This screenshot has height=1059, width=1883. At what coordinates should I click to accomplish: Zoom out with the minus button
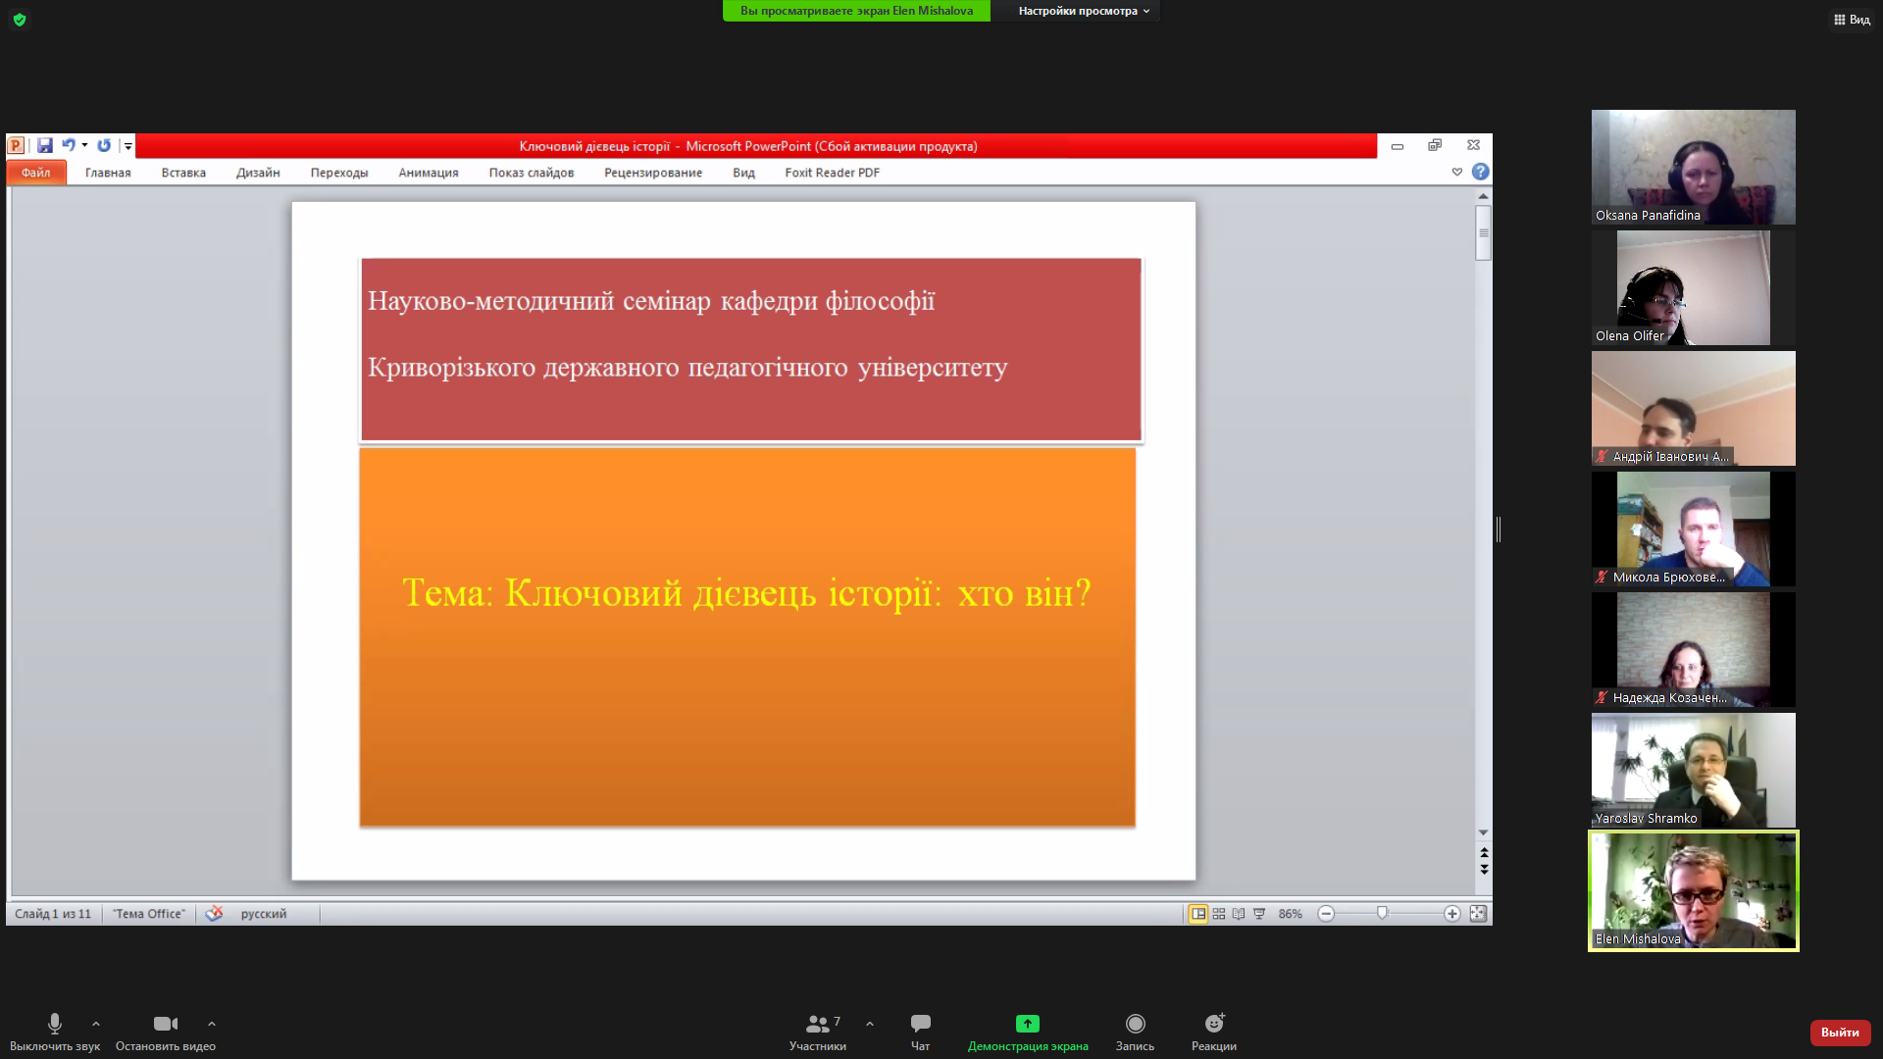(1326, 914)
